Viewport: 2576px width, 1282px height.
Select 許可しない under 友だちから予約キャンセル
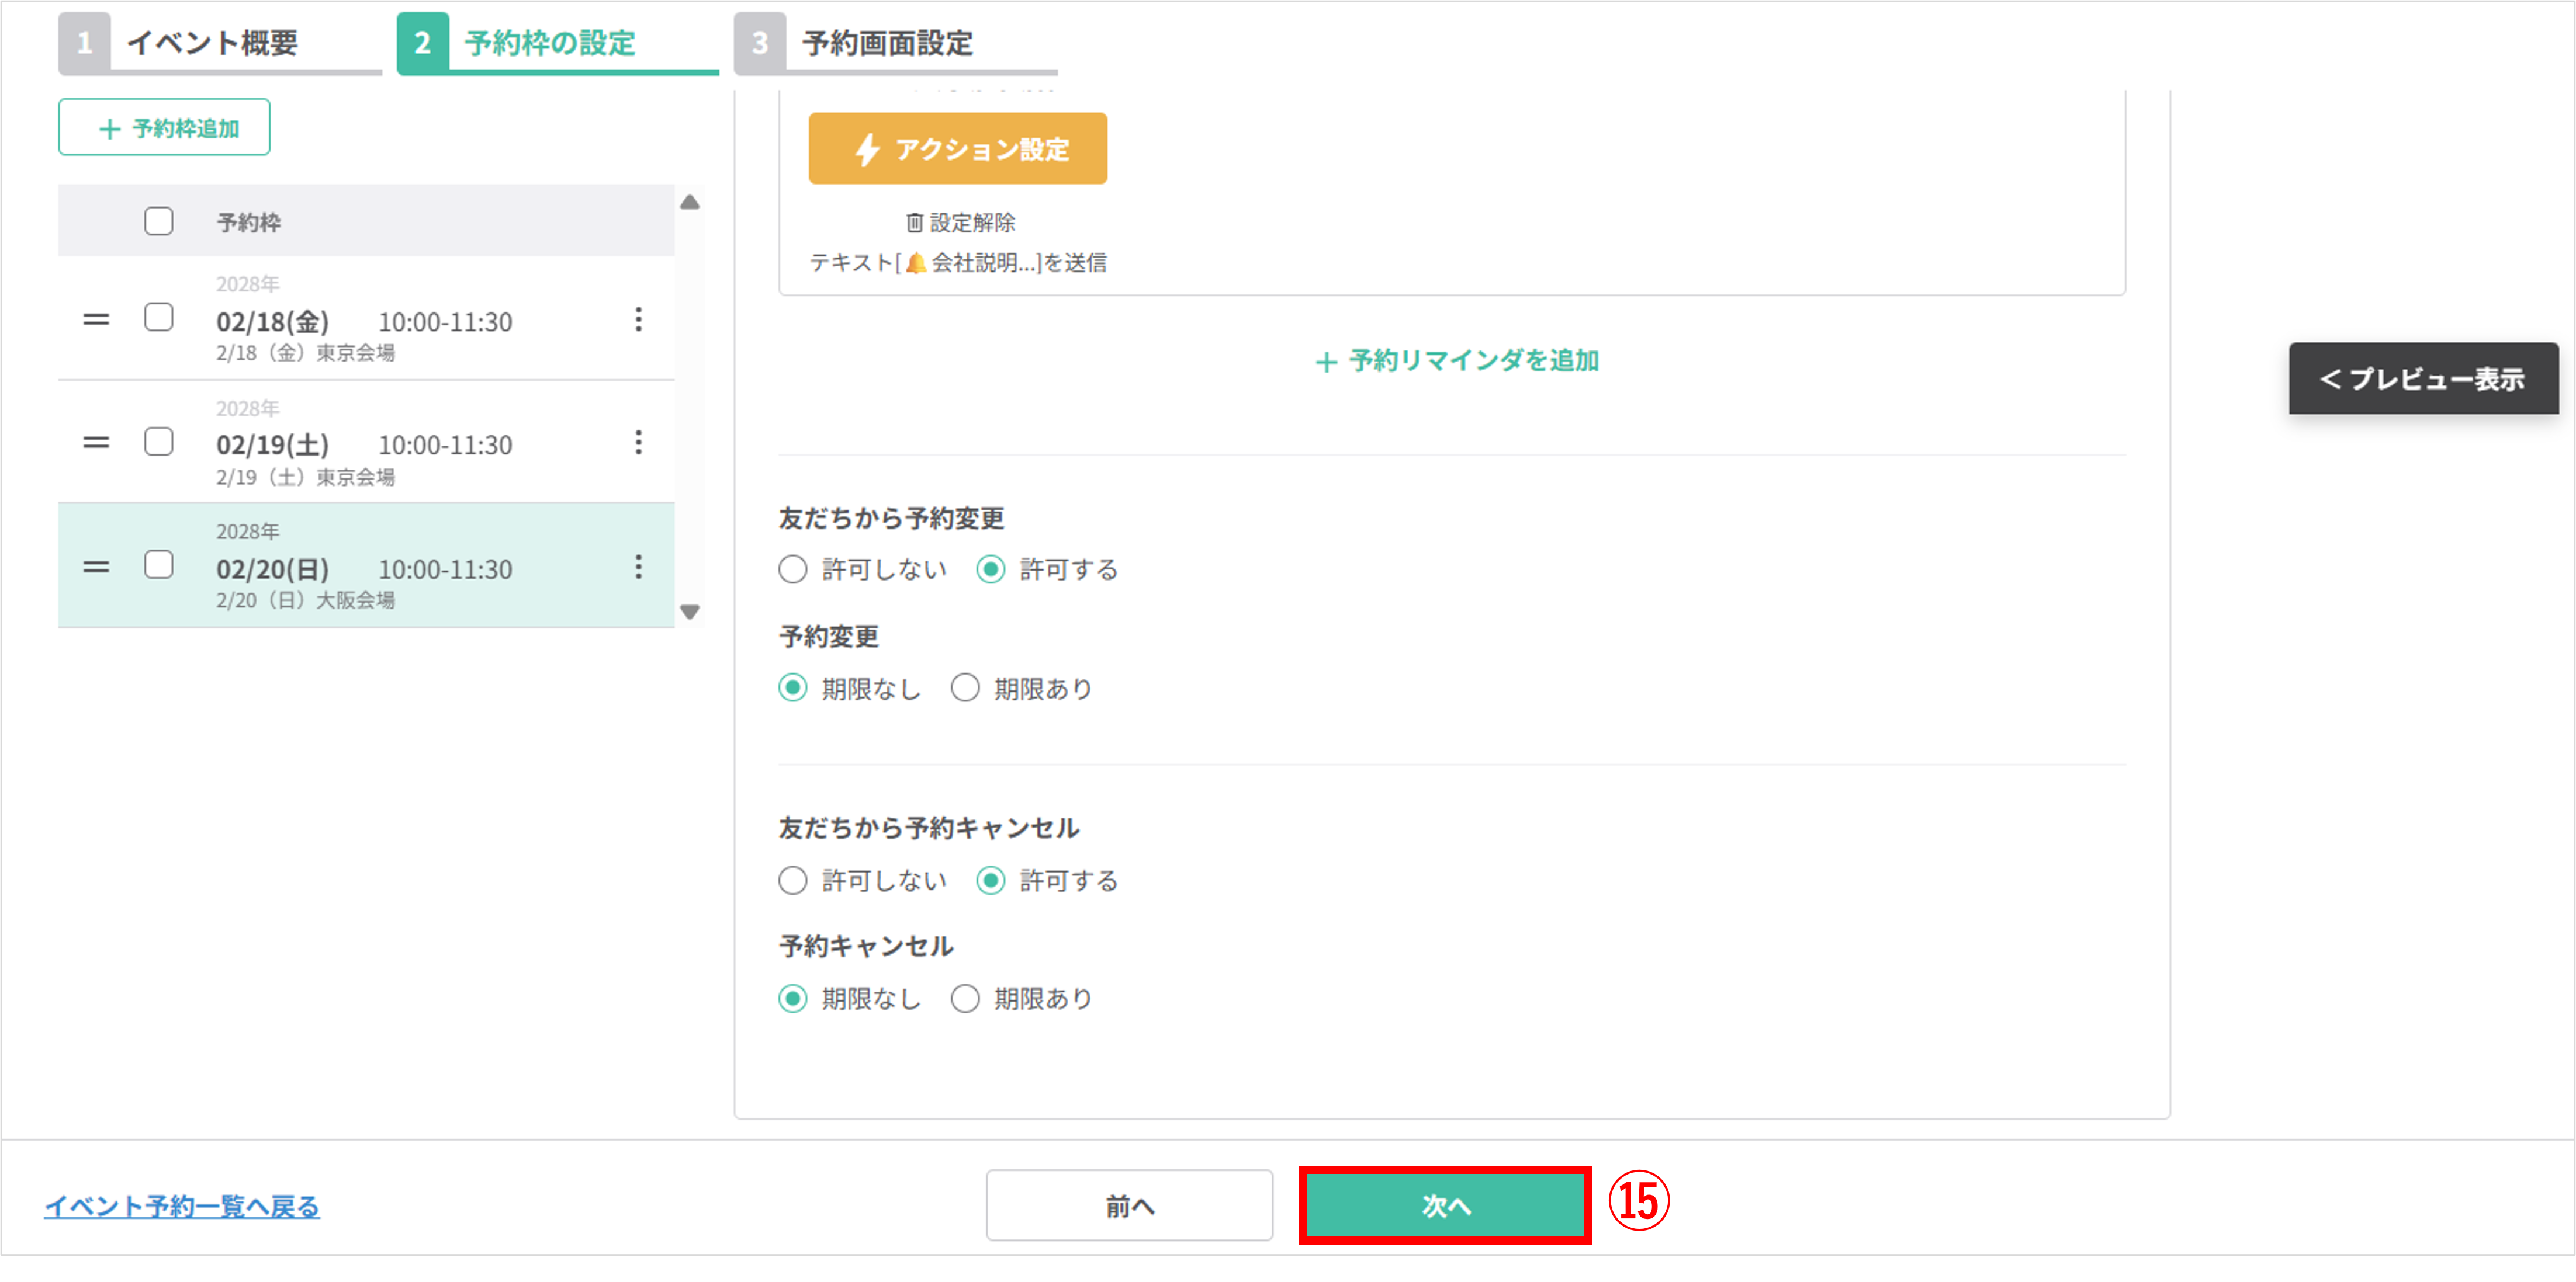(793, 880)
